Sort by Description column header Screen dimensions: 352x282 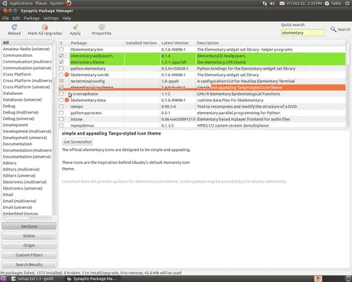click(271, 43)
